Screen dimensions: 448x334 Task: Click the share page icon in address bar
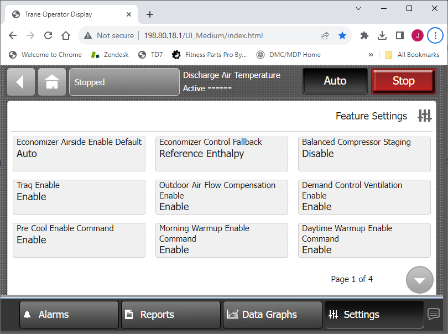click(325, 36)
